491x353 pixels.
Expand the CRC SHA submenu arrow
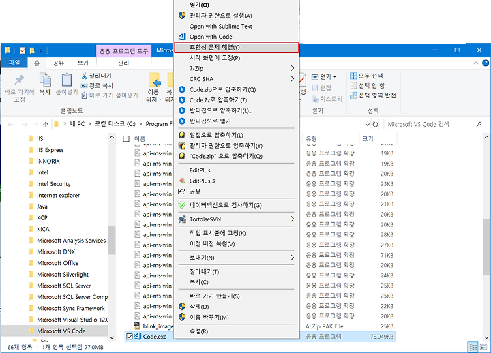(292, 79)
